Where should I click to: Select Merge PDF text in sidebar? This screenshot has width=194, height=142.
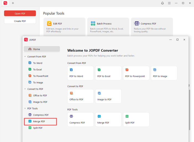39,121
